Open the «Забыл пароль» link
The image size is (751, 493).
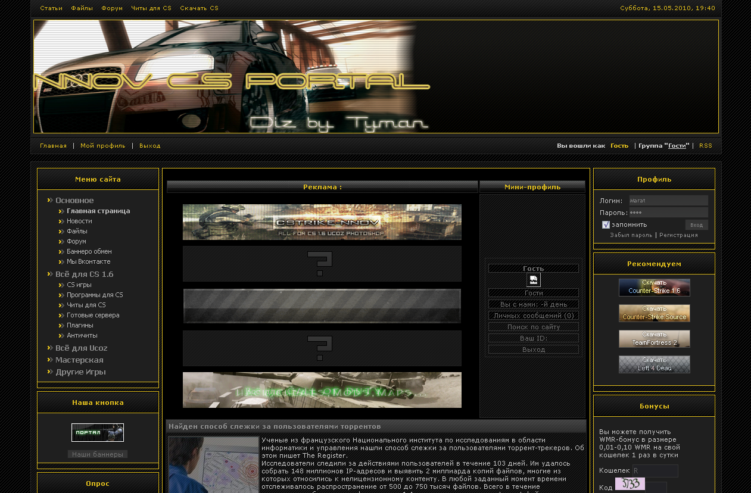coord(631,235)
